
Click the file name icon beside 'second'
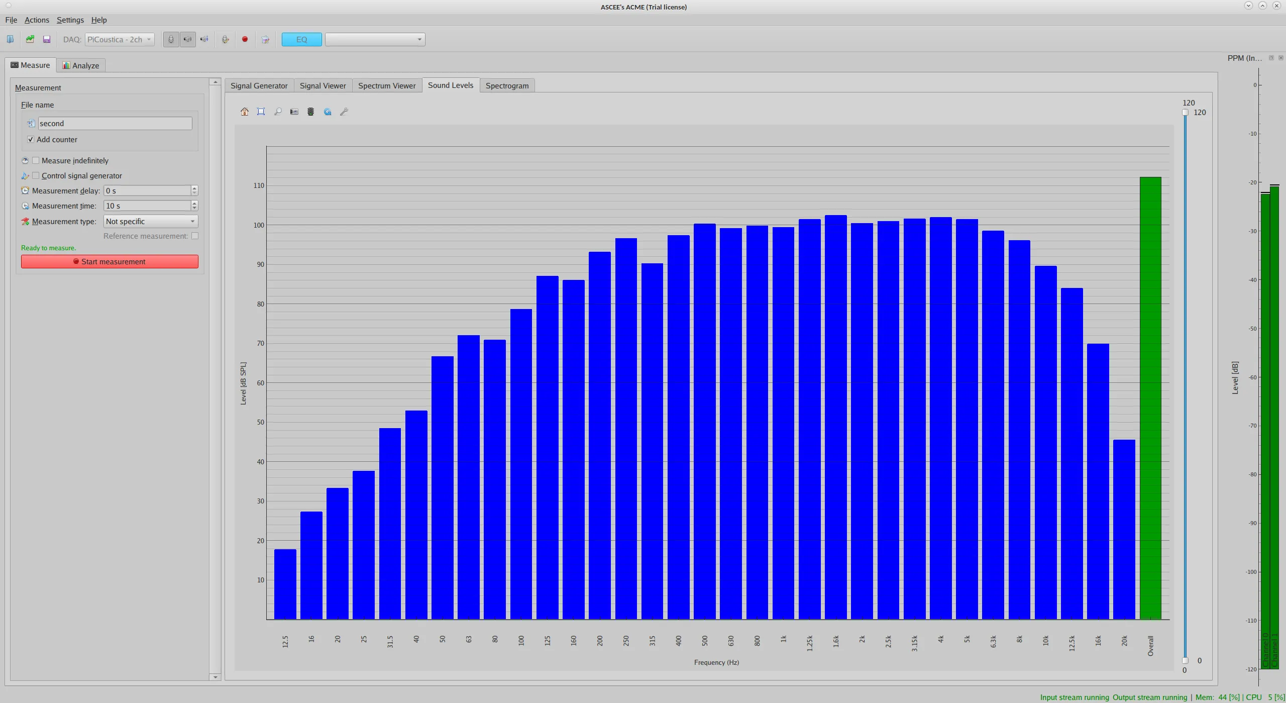pos(31,124)
